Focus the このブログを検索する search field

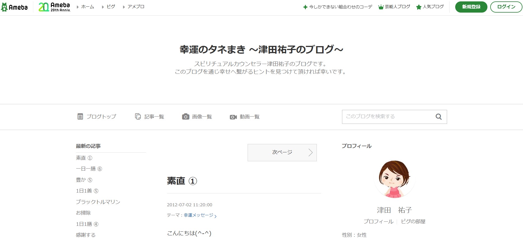click(x=387, y=117)
